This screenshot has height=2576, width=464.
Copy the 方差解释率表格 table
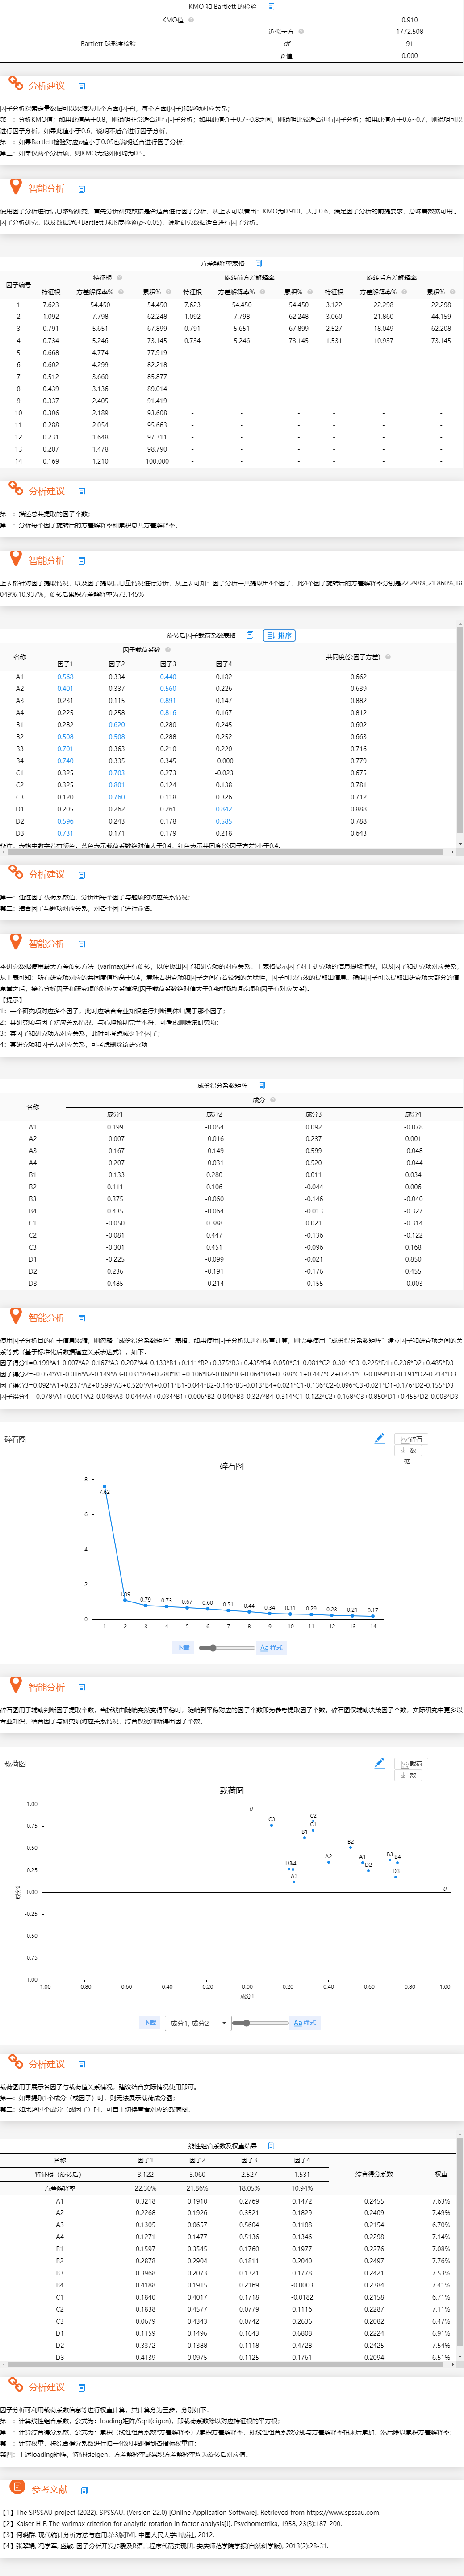tap(258, 264)
